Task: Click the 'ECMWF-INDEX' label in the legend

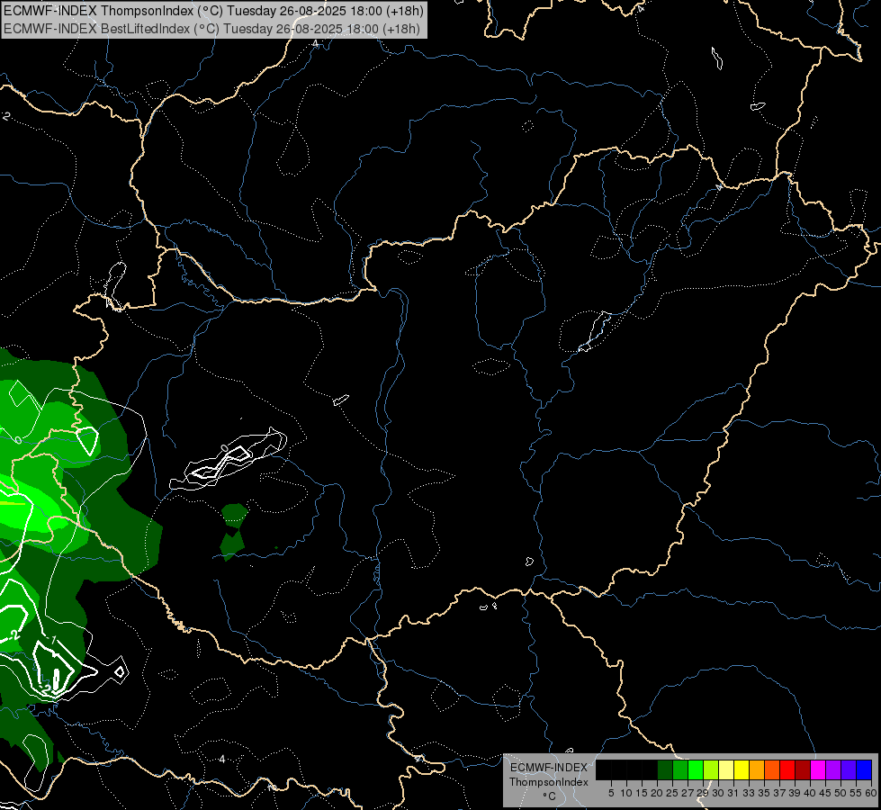Action: pos(549,768)
